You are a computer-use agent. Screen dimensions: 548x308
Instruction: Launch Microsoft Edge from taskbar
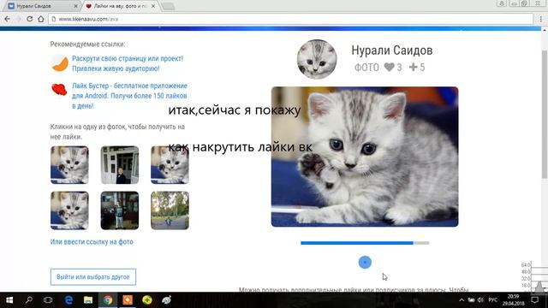tap(68, 300)
